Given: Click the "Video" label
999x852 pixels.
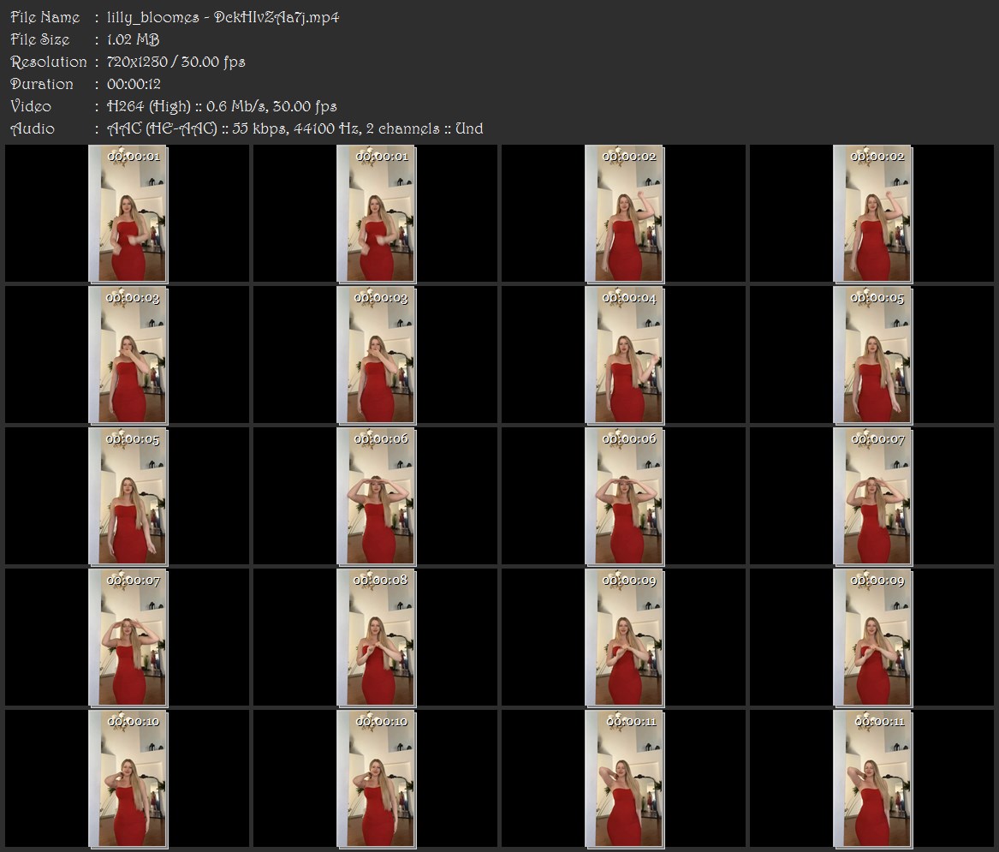Looking at the screenshot, I should pos(31,106).
